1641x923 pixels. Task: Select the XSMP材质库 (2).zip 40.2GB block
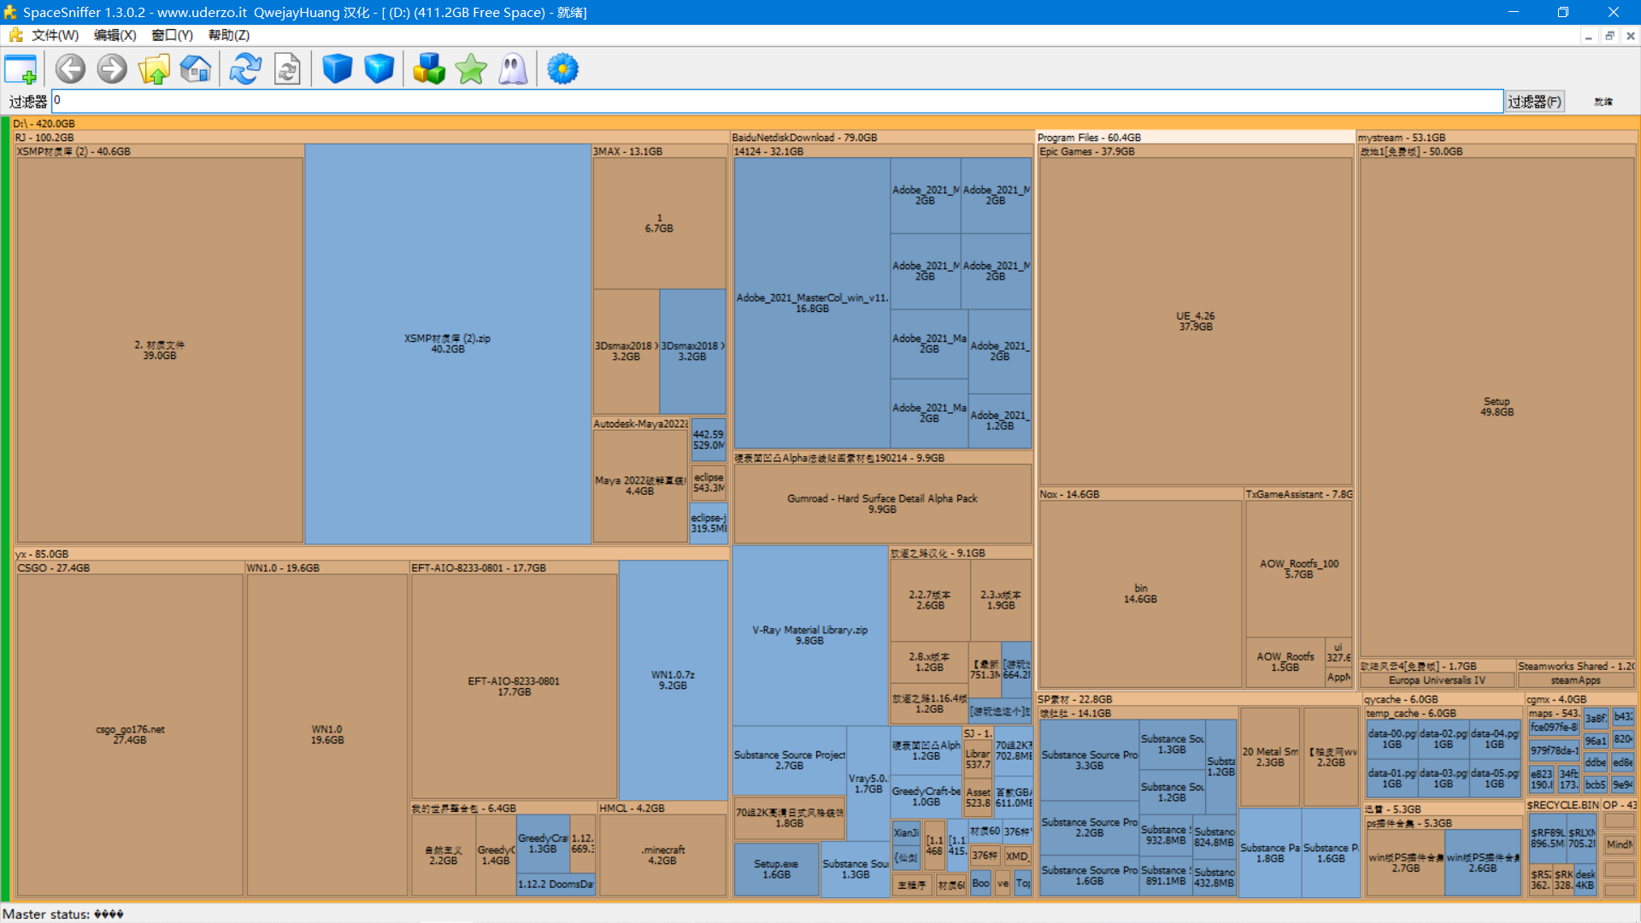click(x=447, y=344)
